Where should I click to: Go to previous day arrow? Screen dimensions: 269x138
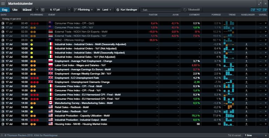click(37, 10)
